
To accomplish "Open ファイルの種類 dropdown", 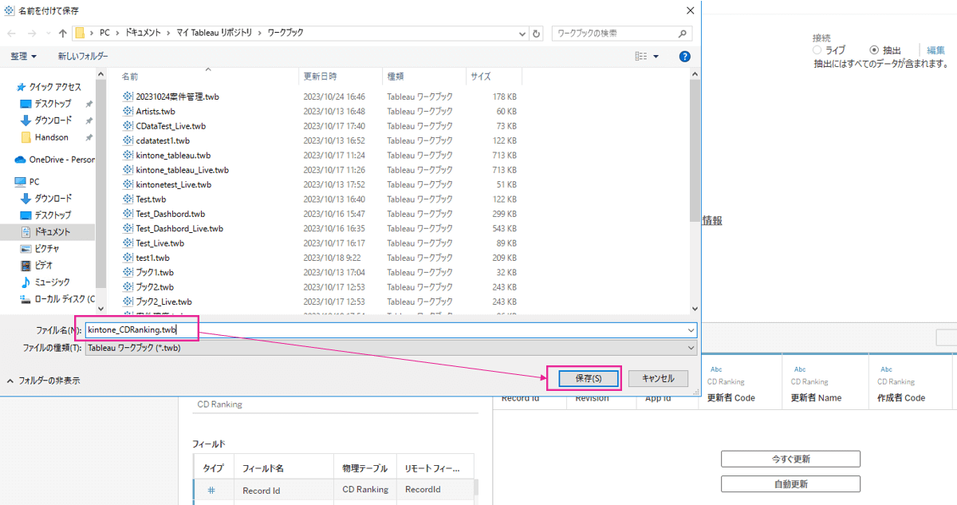I will [391, 348].
